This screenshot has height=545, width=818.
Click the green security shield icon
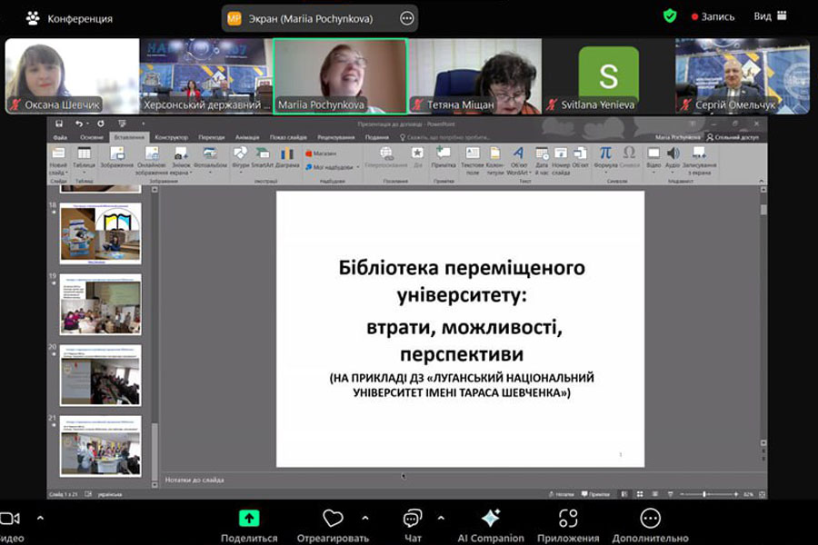pos(670,16)
